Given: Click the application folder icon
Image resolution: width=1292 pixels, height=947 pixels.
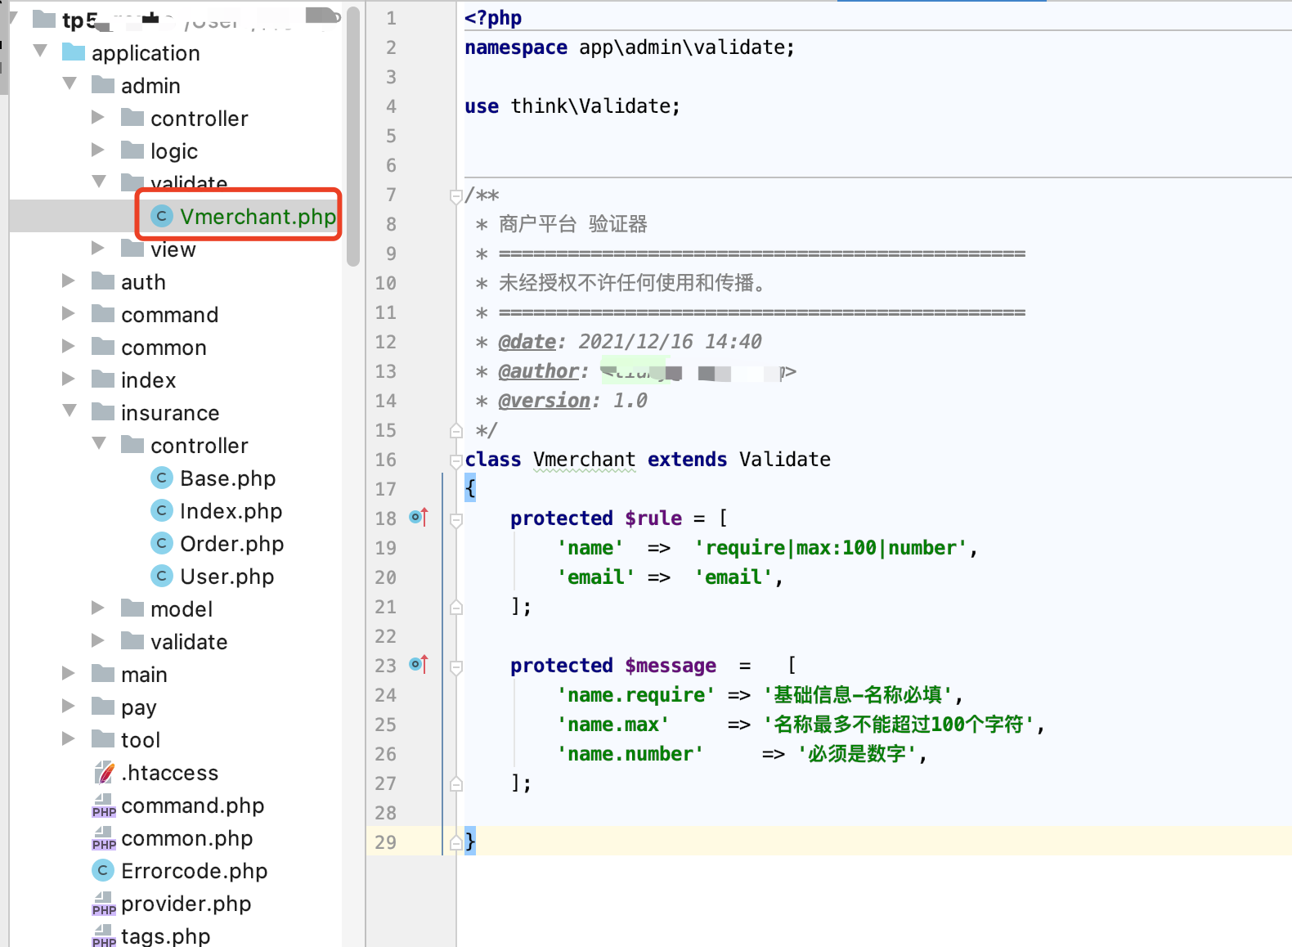Looking at the screenshot, I should (x=74, y=52).
